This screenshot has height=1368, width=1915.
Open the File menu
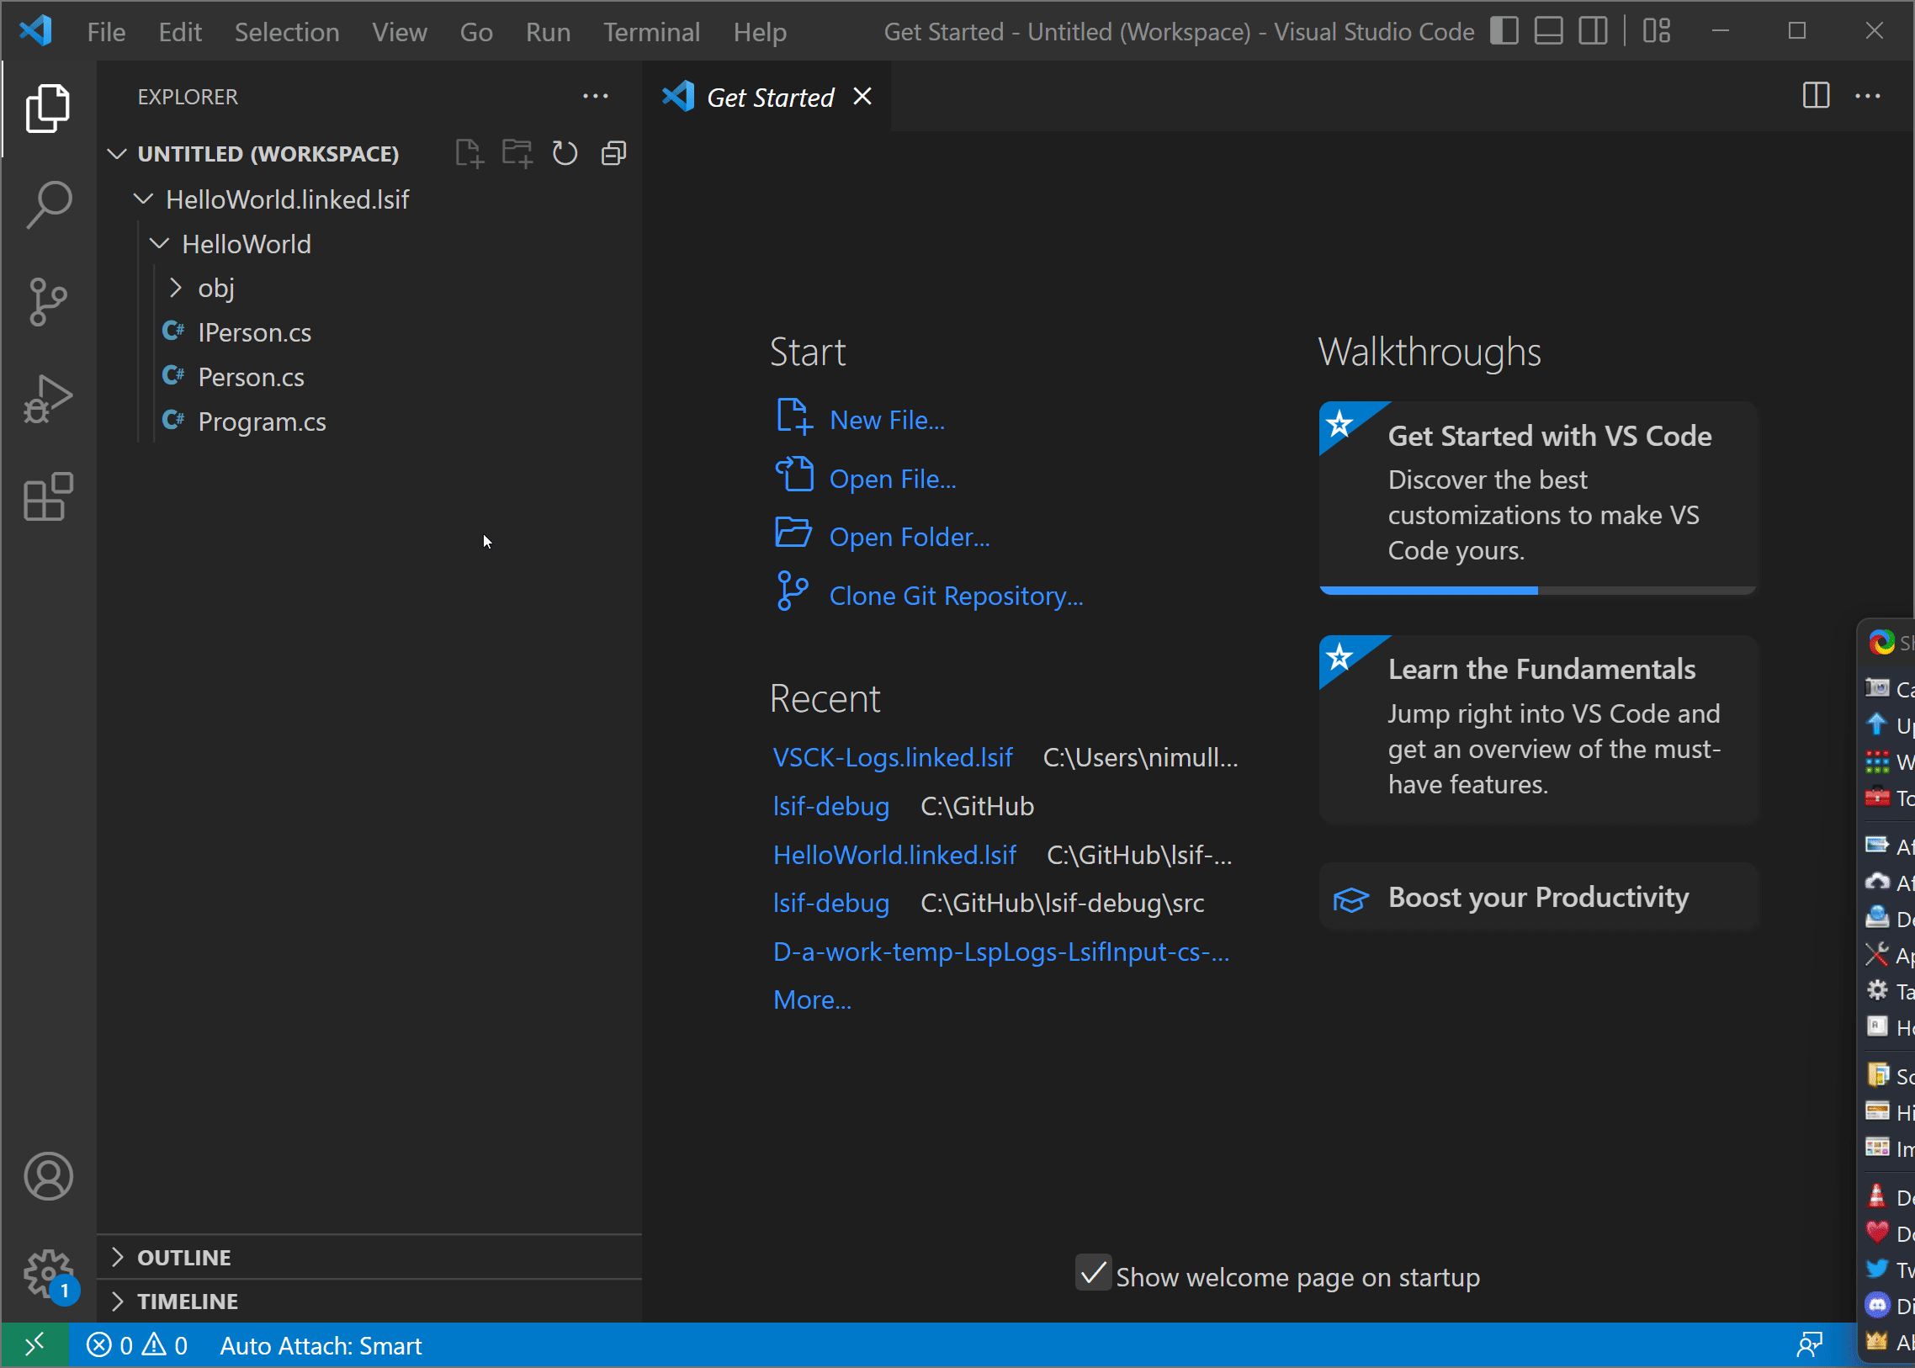point(106,32)
